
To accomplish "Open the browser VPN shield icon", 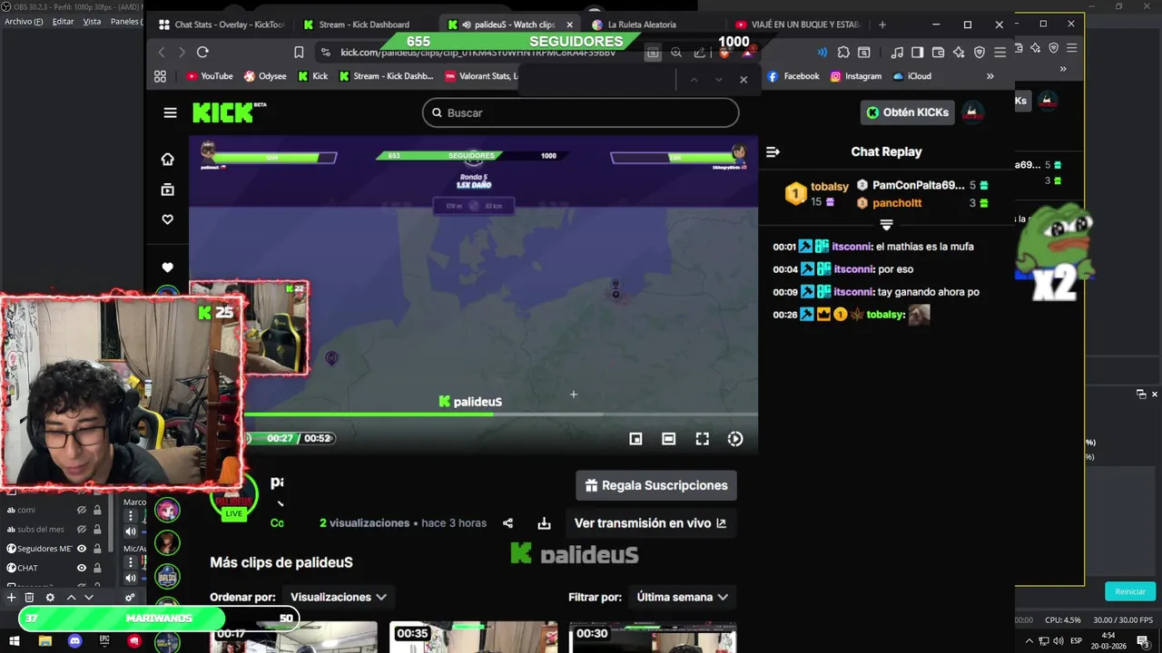I will coord(979,53).
